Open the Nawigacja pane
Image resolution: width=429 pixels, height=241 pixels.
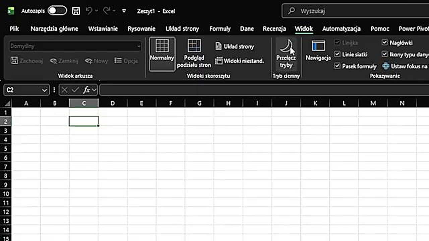[x=318, y=47]
